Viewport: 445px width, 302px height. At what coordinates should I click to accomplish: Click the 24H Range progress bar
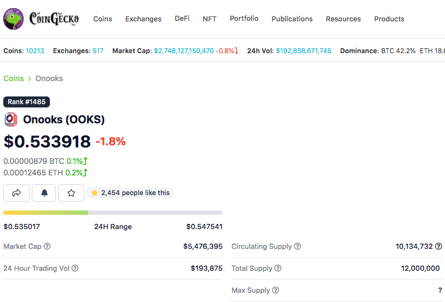point(113,213)
